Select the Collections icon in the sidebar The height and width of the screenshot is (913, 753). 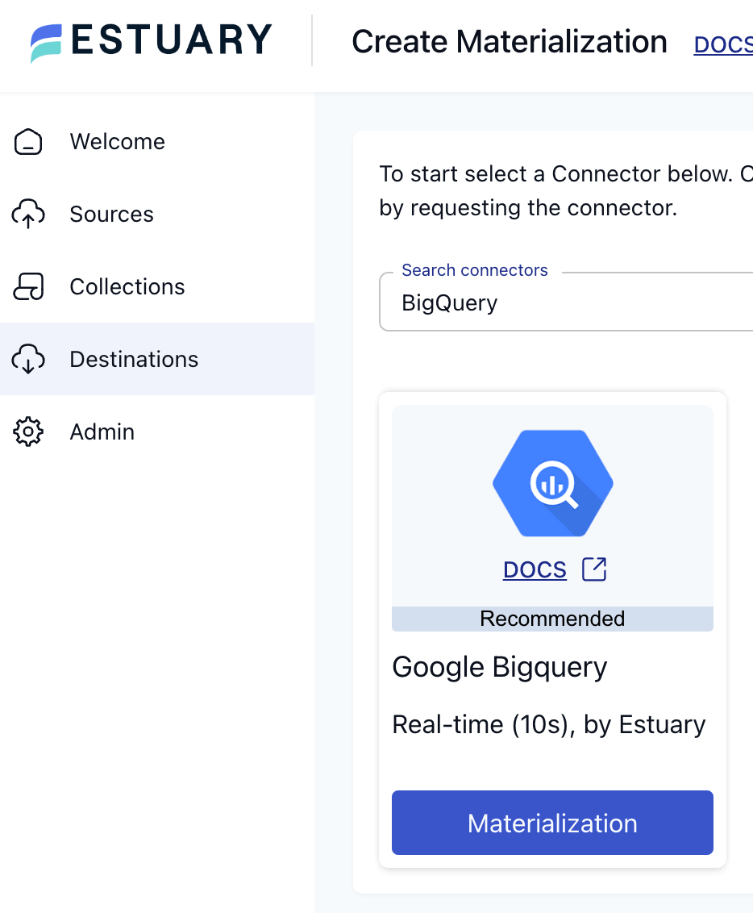tap(27, 286)
